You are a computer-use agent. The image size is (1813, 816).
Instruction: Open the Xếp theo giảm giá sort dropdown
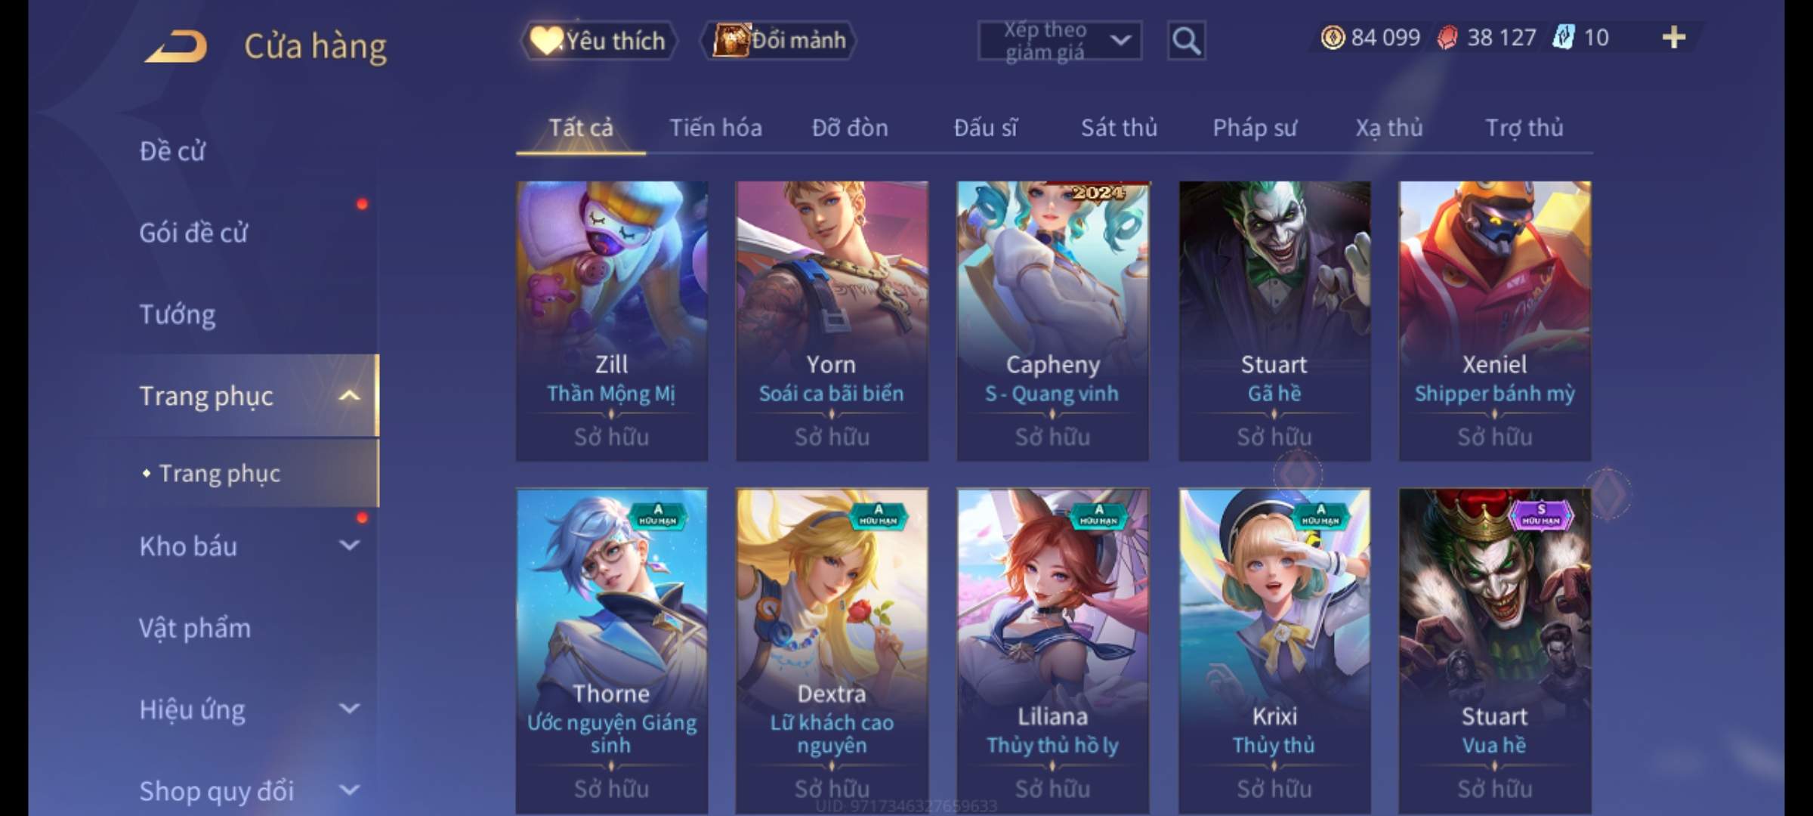point(1060,41)
